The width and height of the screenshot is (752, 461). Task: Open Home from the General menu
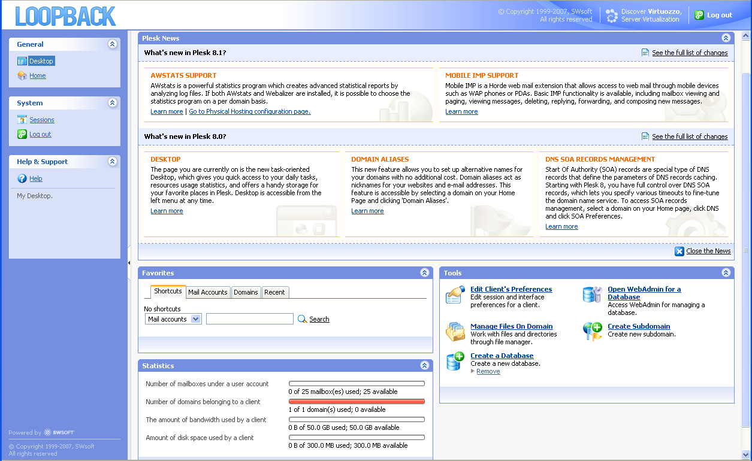pos(38,75)
